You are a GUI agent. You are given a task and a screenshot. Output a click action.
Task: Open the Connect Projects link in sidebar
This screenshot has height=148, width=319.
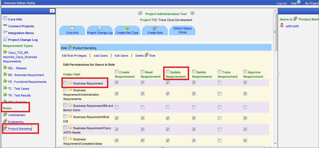click(x=21, y=26)
